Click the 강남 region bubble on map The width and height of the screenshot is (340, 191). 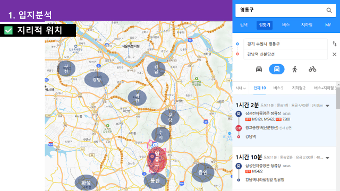[156, 69]
